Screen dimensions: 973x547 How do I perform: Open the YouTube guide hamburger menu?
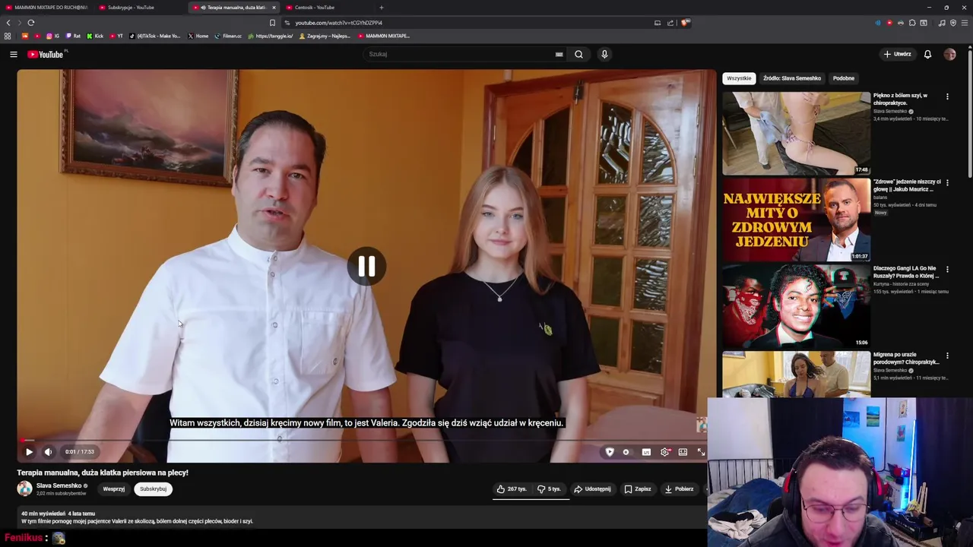tap(13, 54)
